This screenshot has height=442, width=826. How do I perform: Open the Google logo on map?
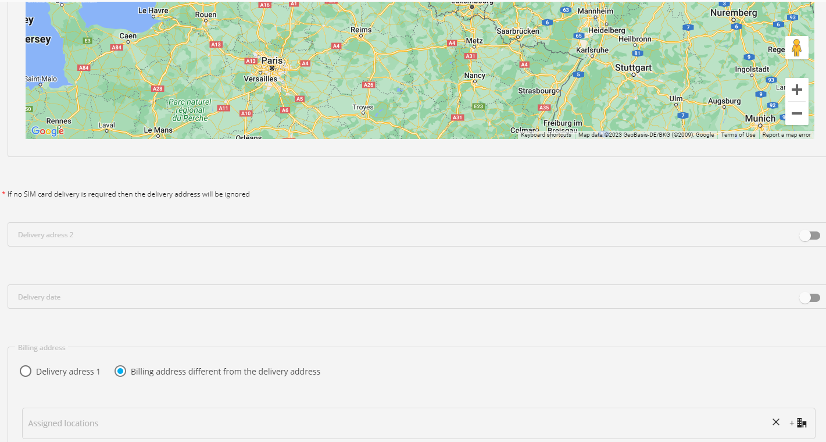tap(47, 131)
